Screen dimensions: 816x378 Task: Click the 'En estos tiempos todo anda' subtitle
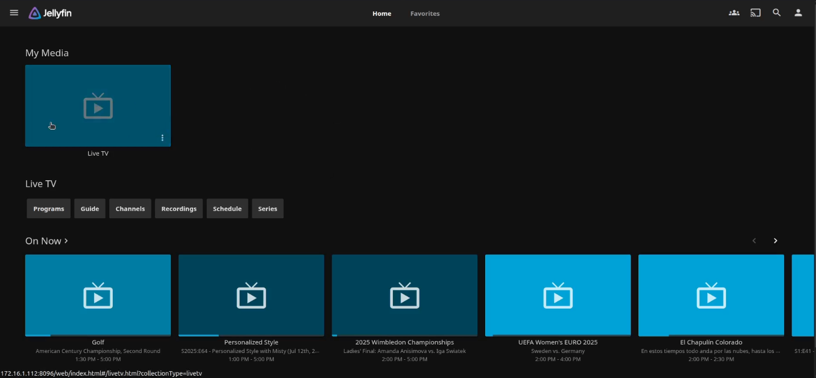711,351
